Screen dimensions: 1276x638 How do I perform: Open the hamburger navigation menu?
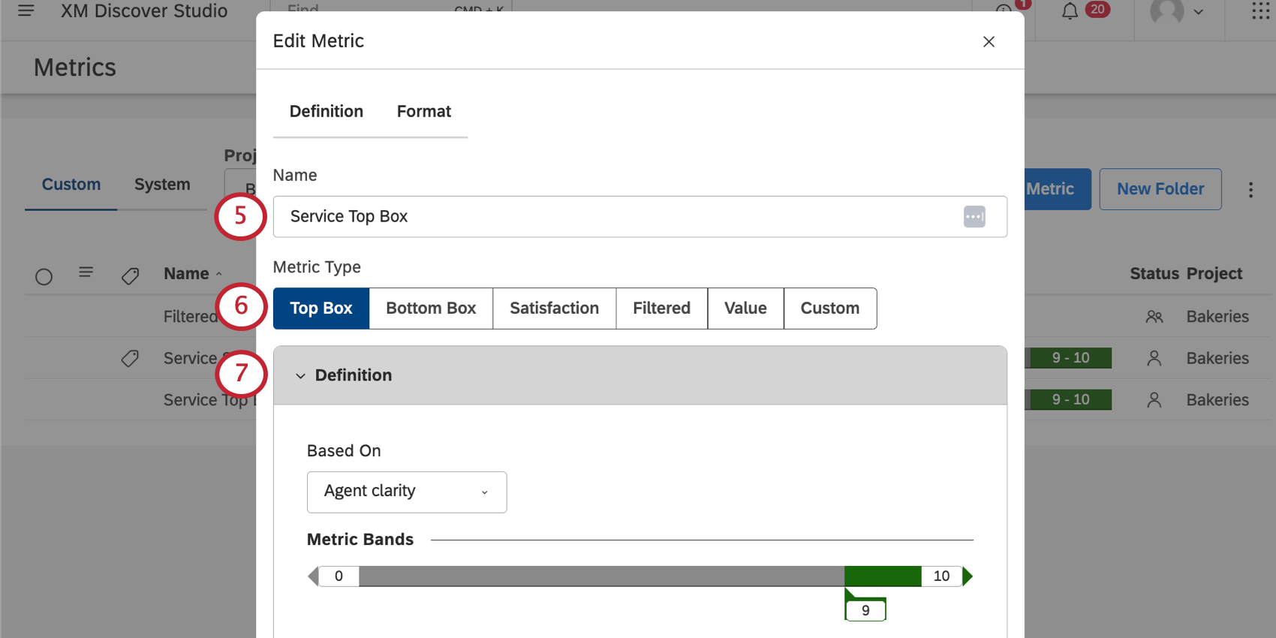point(26,11)
